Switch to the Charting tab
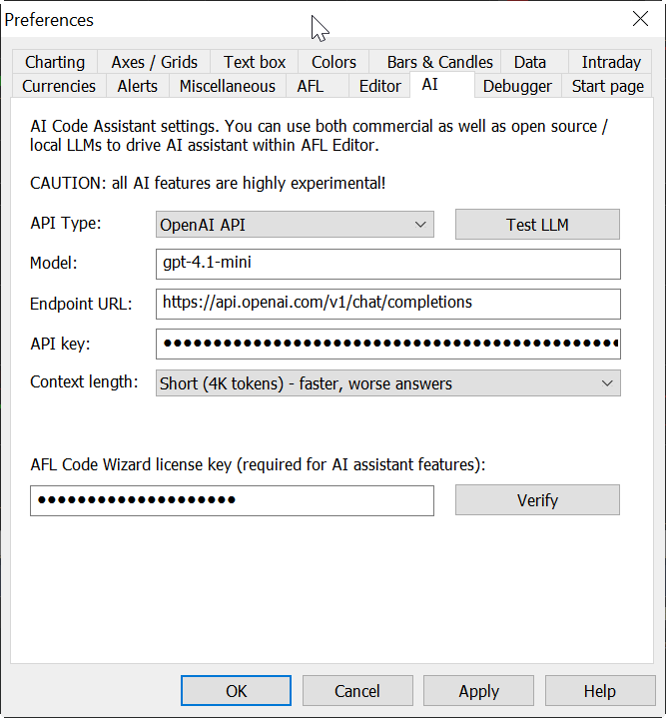This screenshot has height=718, width=666. pos(55,62)
